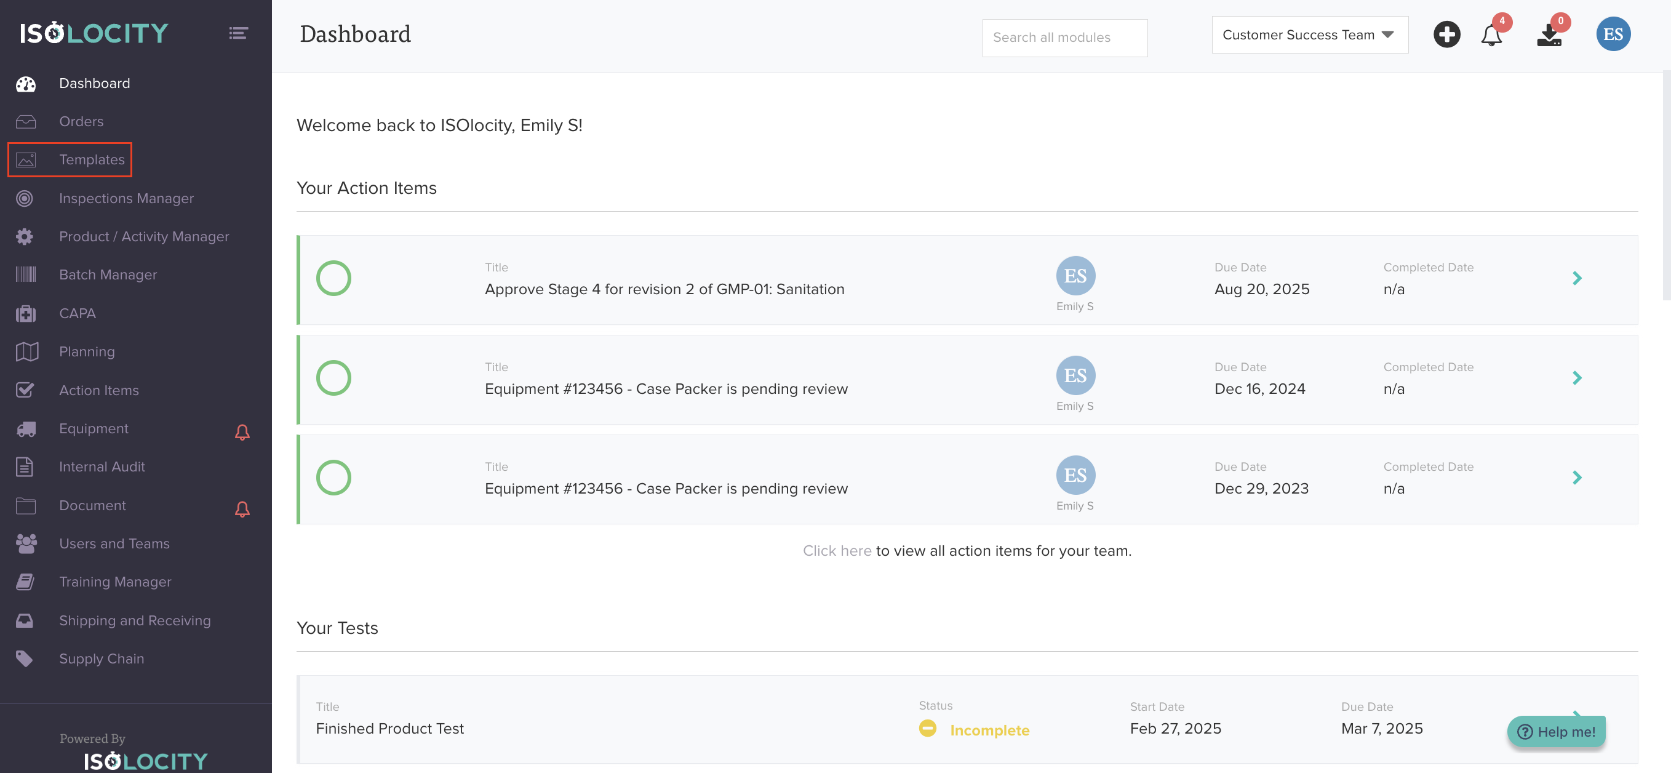The width and height of the screenshot is (1671, 773).
Task: Go to Inspections Manager module
Action: (126, 199)
